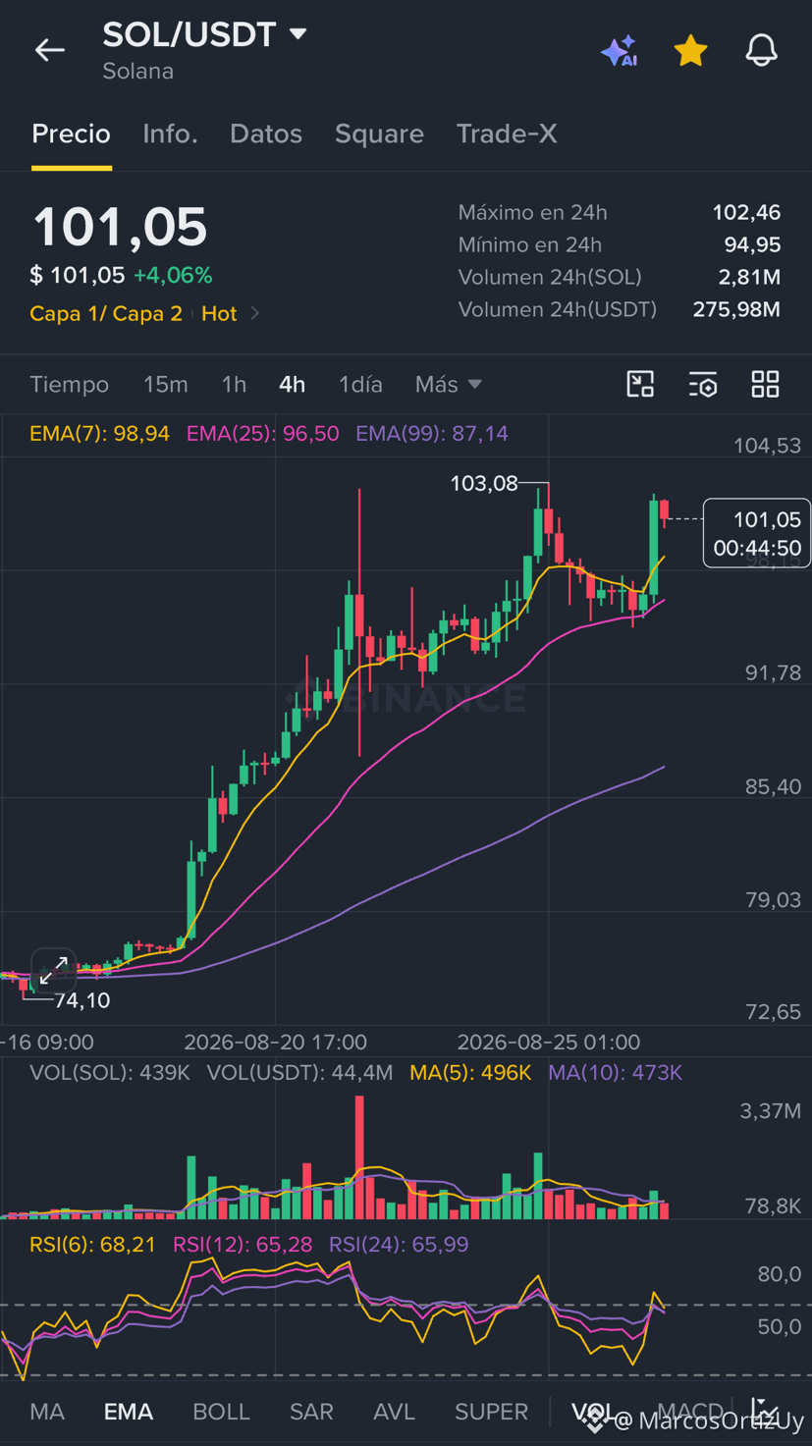This screenshot has width=812, height=1446.
Task: Tap the 74,10 low marker
Action: [82, 1000]
